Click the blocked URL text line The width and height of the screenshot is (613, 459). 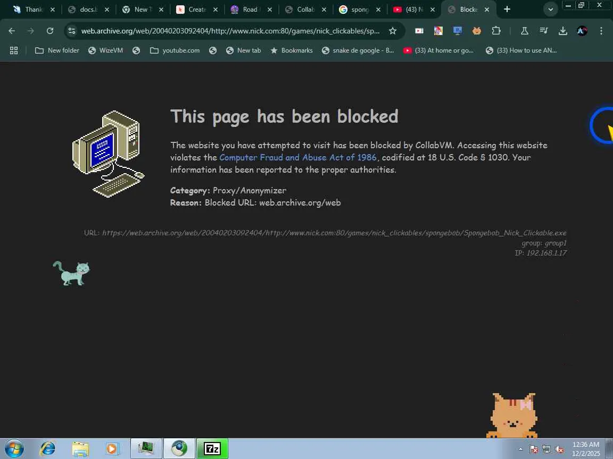pyautogui.click(x=325, y=233)
